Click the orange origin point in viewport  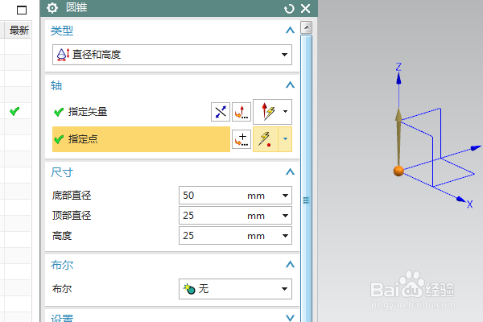click(398, 171)
